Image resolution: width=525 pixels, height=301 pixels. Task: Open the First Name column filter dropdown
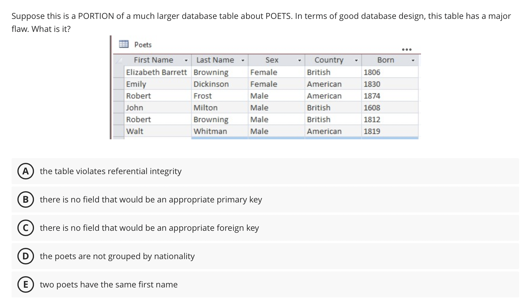tap(186, 60)
